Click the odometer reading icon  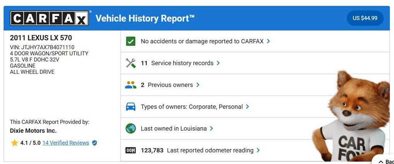tap(131, 150)
